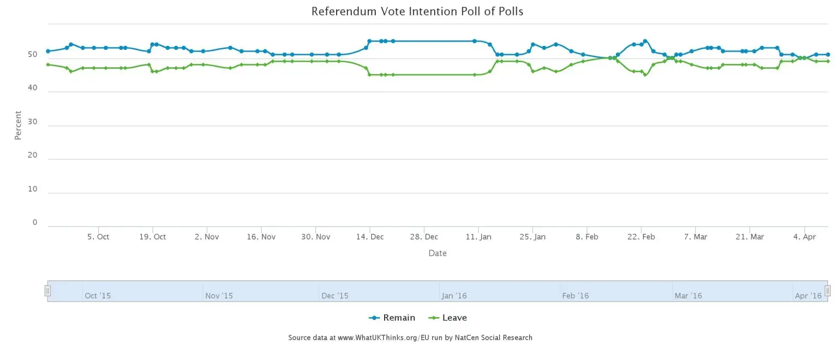Click the Percent y-axis title

[x=18, y=125]
